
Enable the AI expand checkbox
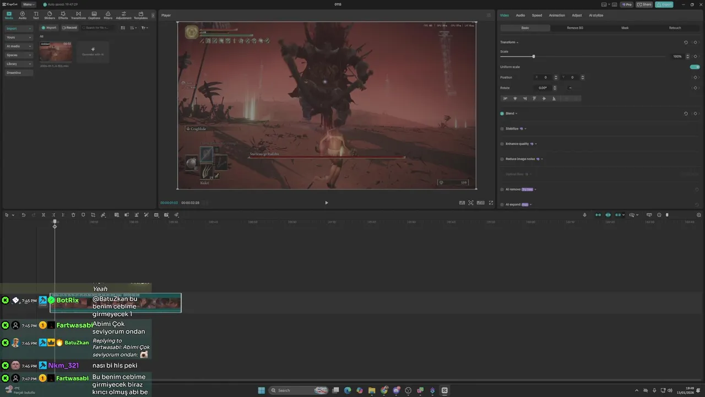point(502,205)
